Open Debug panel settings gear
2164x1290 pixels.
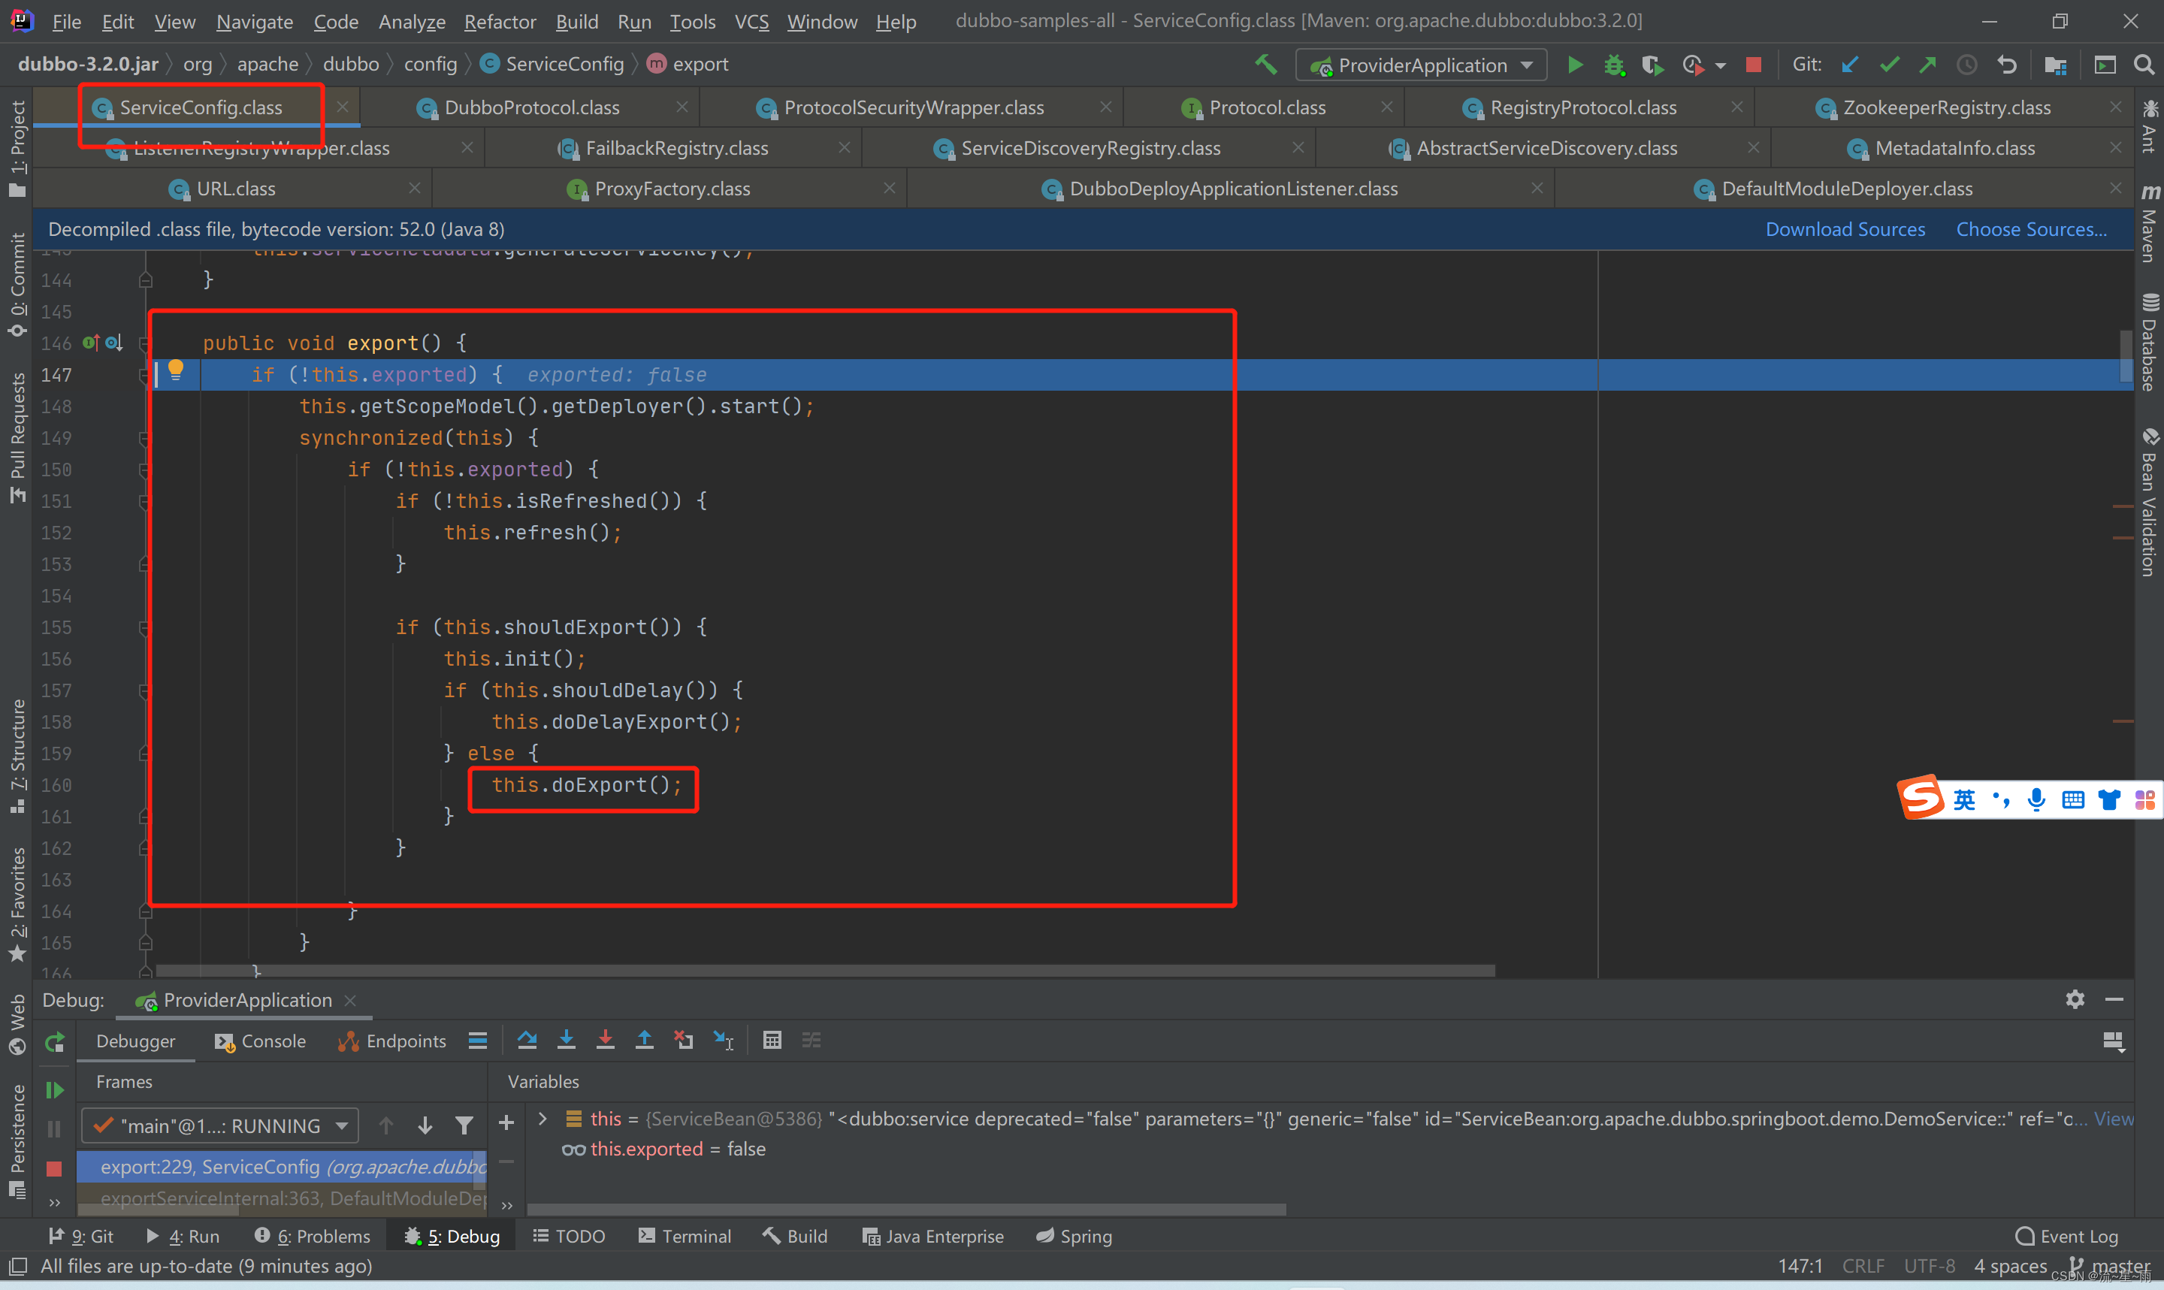click(2075, 998)
